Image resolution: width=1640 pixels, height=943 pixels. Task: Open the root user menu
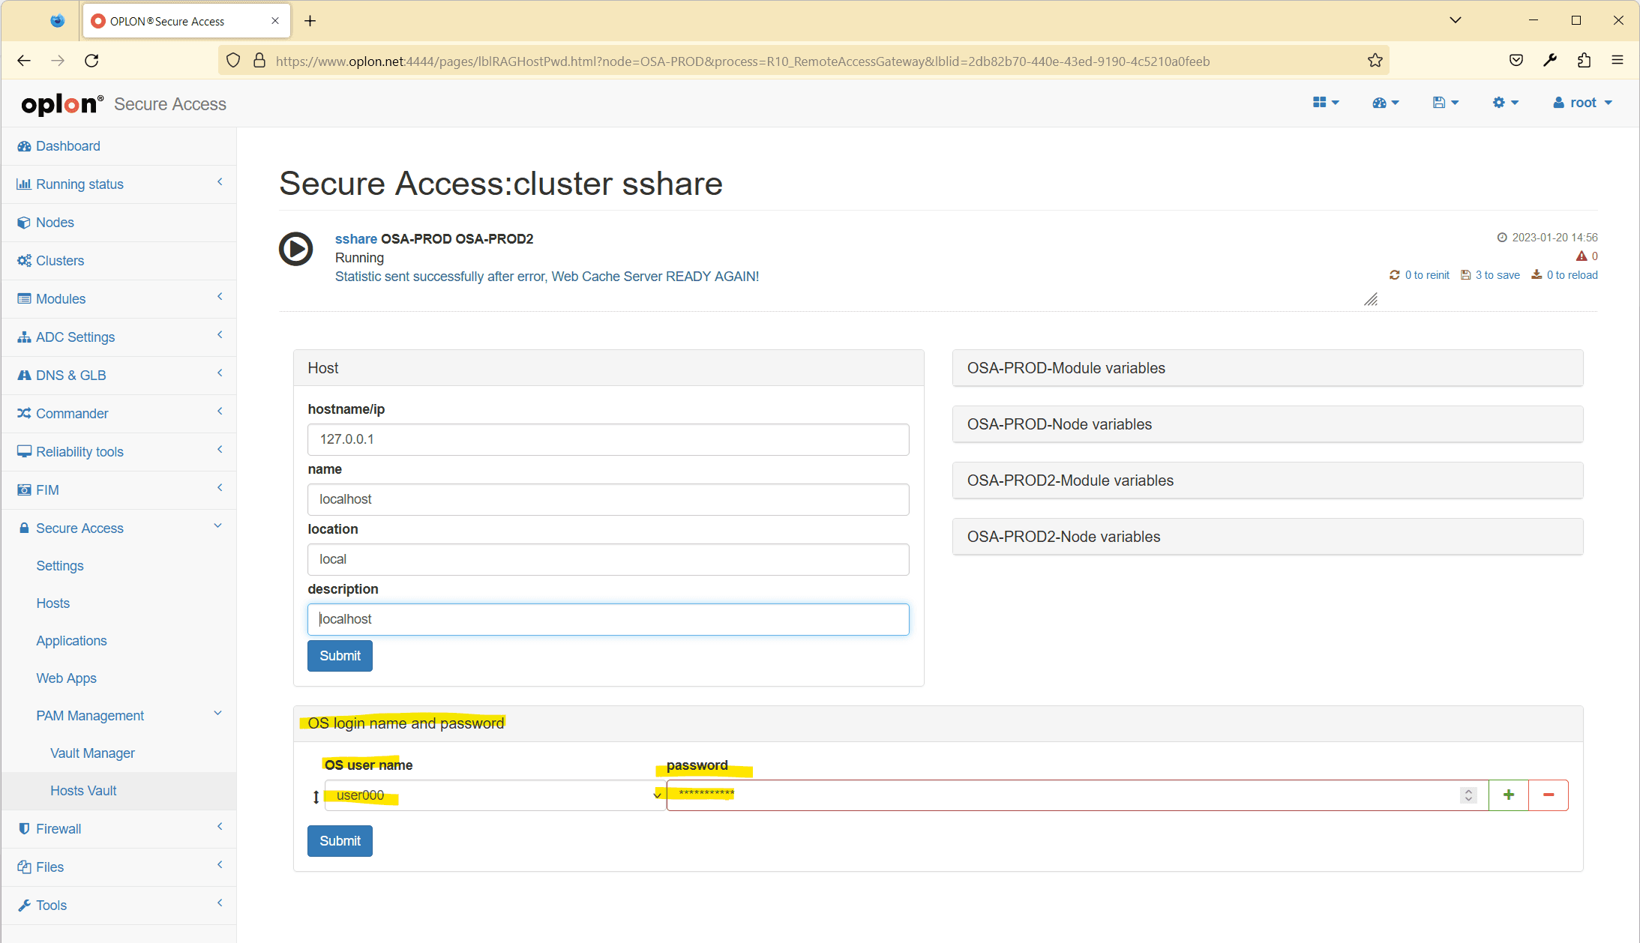[1582, 103]
